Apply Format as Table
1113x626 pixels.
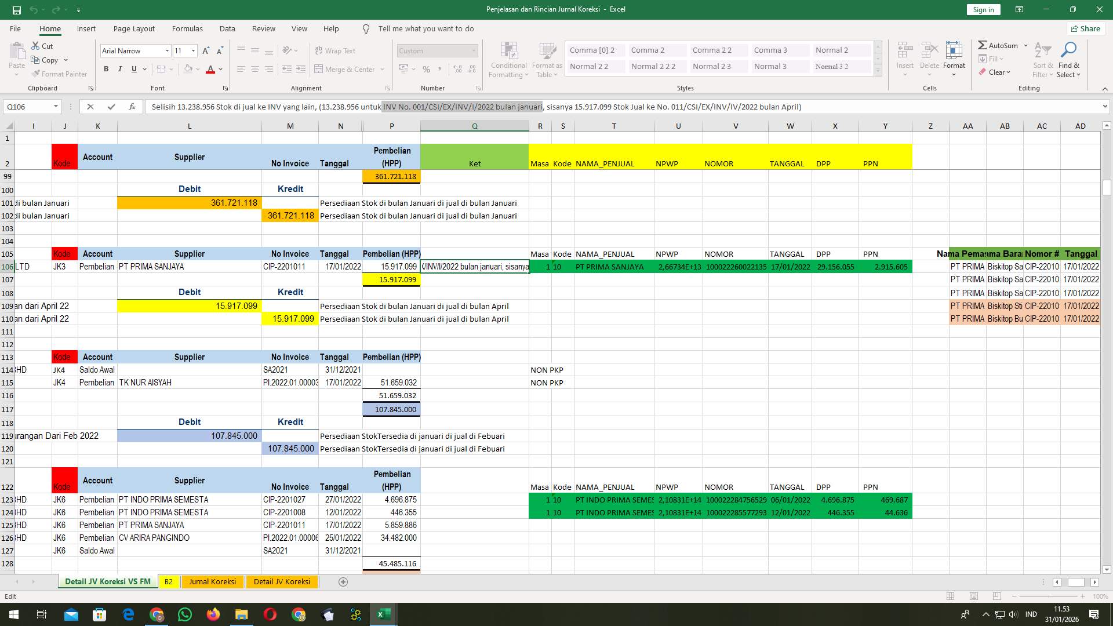point(545,59)
